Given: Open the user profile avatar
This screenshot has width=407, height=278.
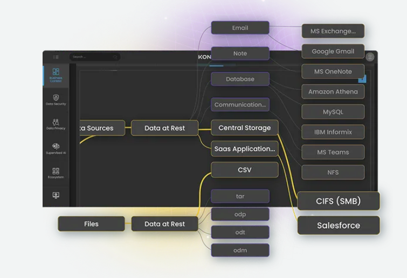Looking at the screenshot, I should (x=370, y=57).
